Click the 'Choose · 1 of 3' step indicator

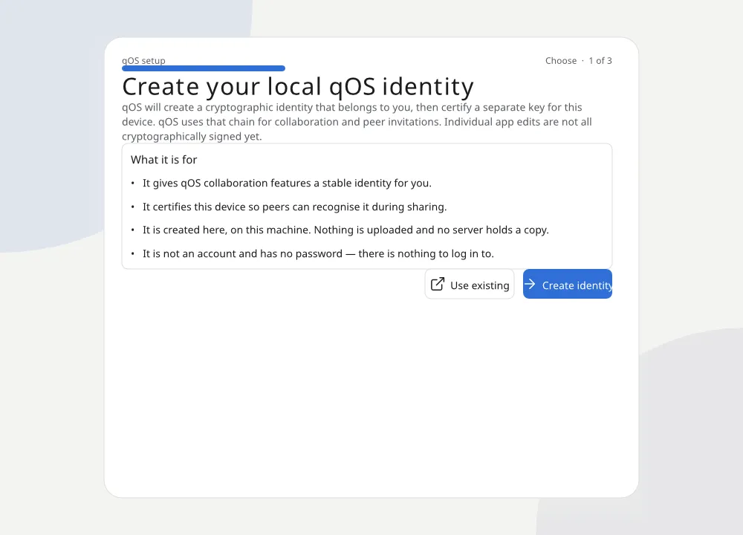click(579, 61)
